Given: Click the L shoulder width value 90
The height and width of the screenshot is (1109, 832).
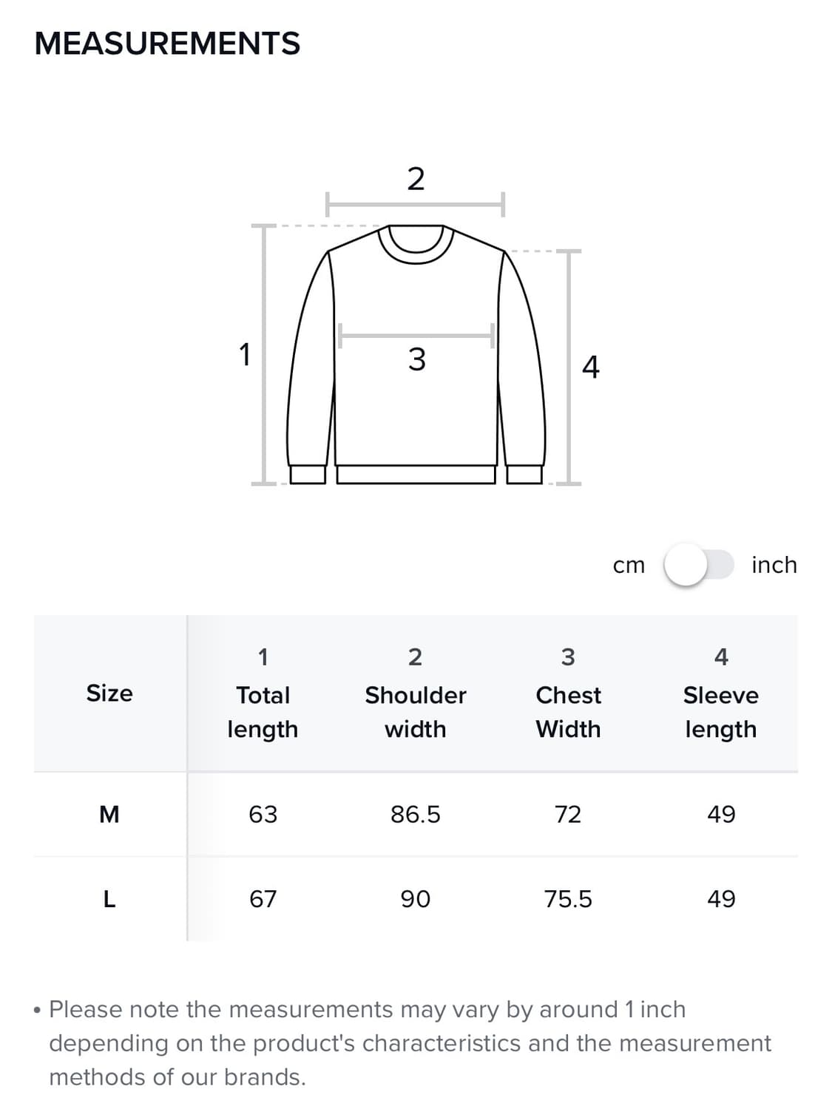Looking at the screenshot, I should (416, 899).
